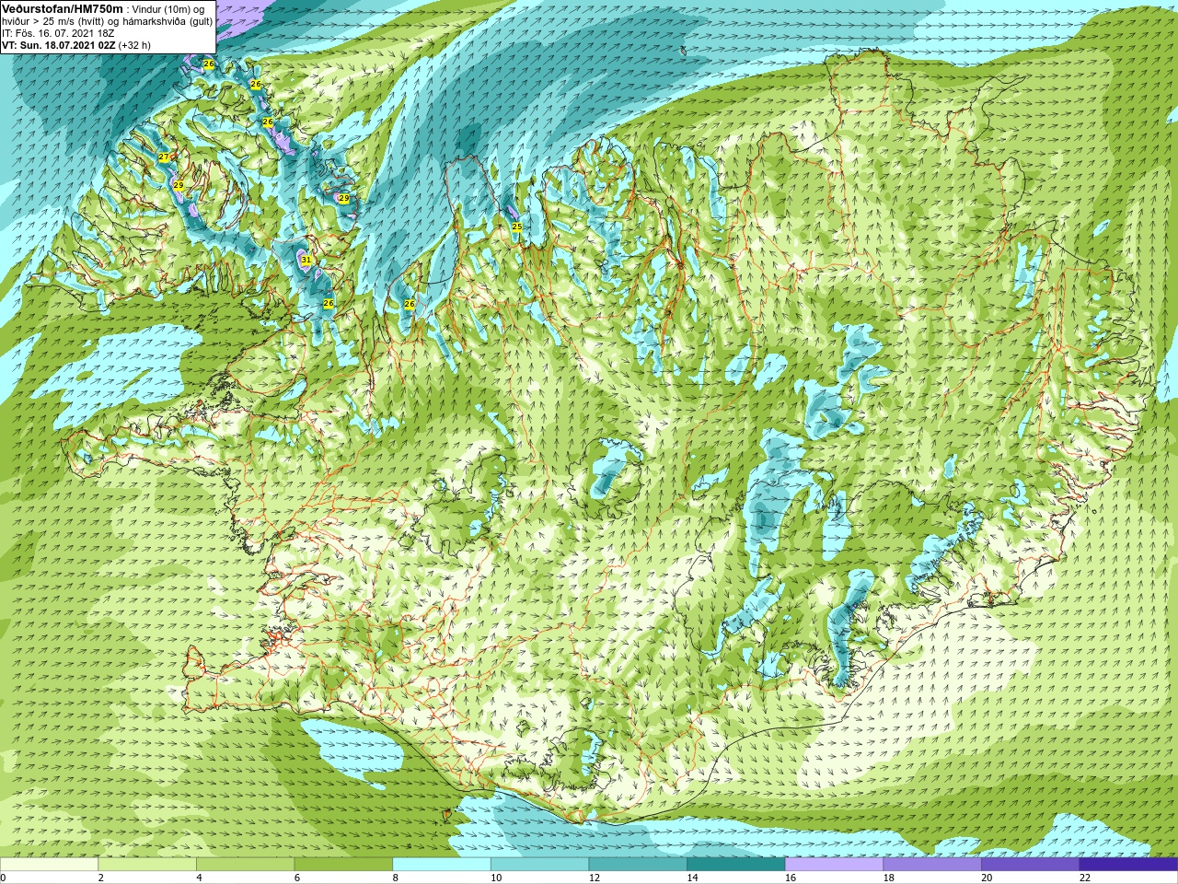1178x884 pixels.
Task: Click the 'VT: Sun. 18.07.2021 02Z' valid time text
Action: [x=58, y=44]
